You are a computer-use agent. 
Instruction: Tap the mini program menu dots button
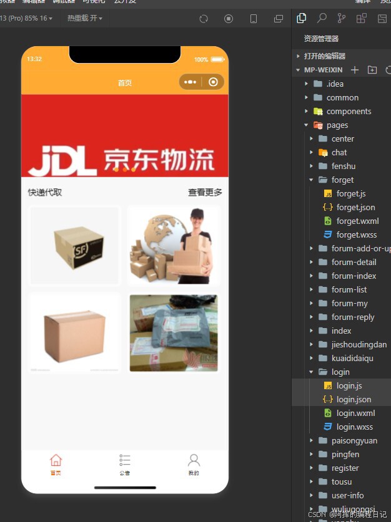coord(191,82)
